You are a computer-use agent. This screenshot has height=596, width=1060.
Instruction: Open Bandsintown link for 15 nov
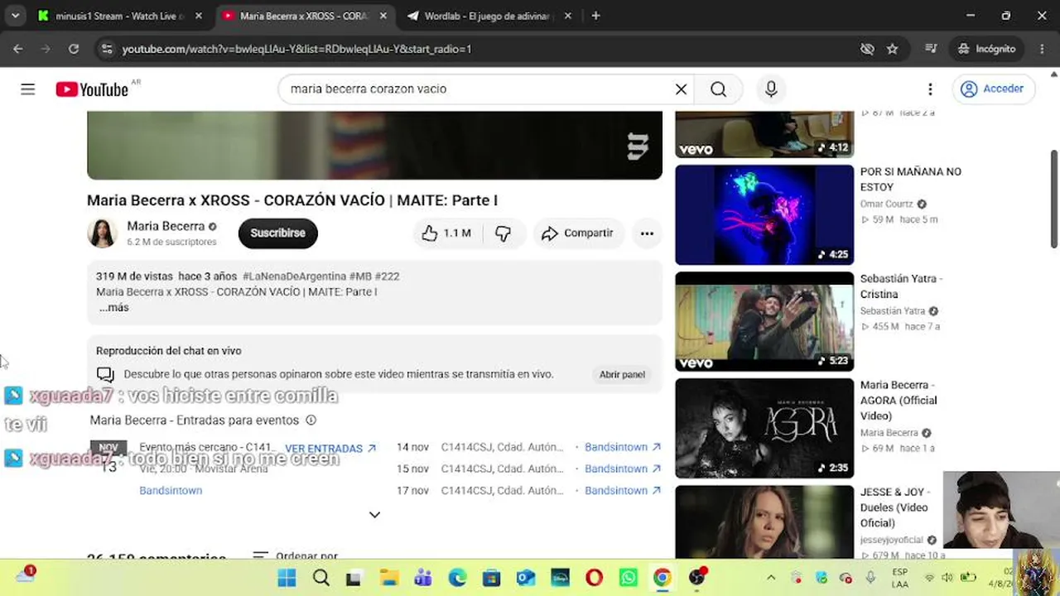tap(623, 469)
